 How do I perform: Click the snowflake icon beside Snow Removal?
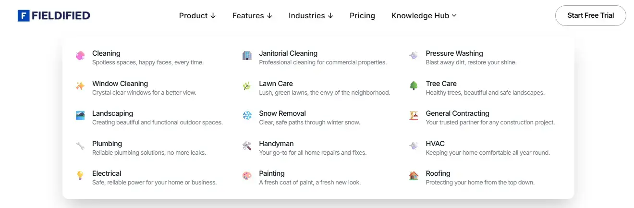(247, 116)
